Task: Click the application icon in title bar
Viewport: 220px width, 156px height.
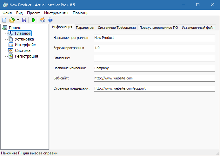Action: tap(5, 5)
